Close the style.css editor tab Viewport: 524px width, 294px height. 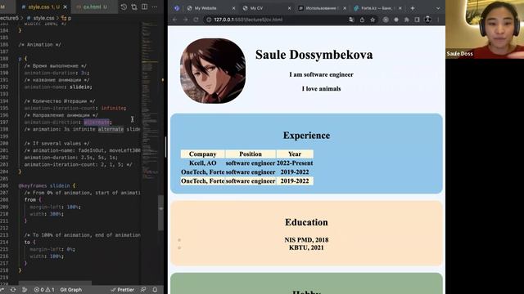pos(65,7)
